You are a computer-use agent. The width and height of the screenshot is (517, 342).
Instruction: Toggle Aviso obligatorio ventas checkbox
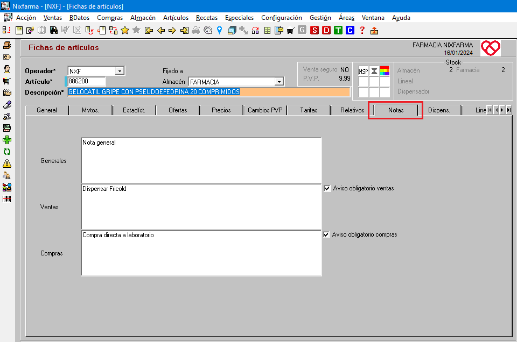click(x=327, y=189)
